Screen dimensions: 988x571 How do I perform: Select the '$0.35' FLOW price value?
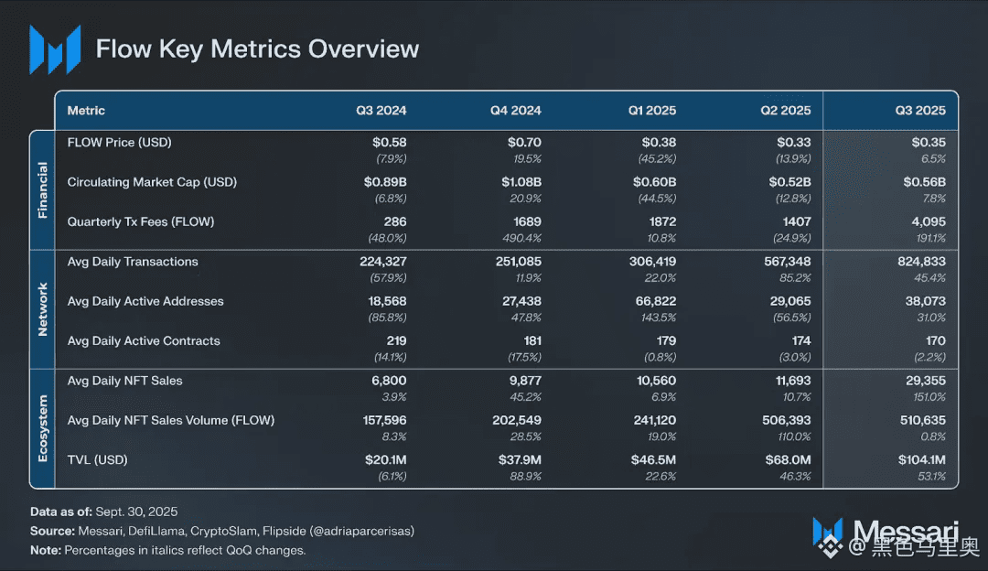click(x=929, y=143)
